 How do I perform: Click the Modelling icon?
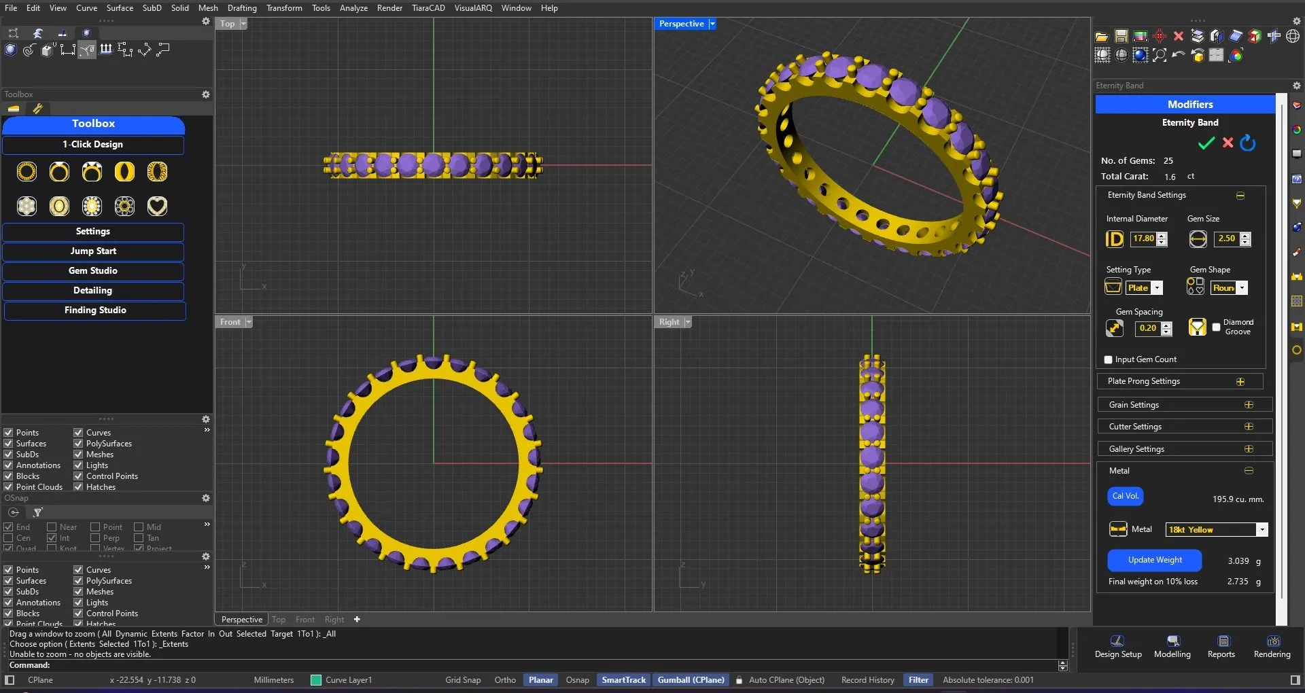[x=1172, y=641]
